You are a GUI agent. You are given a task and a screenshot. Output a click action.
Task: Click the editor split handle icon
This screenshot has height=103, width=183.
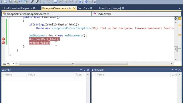(x=176, y=18)
